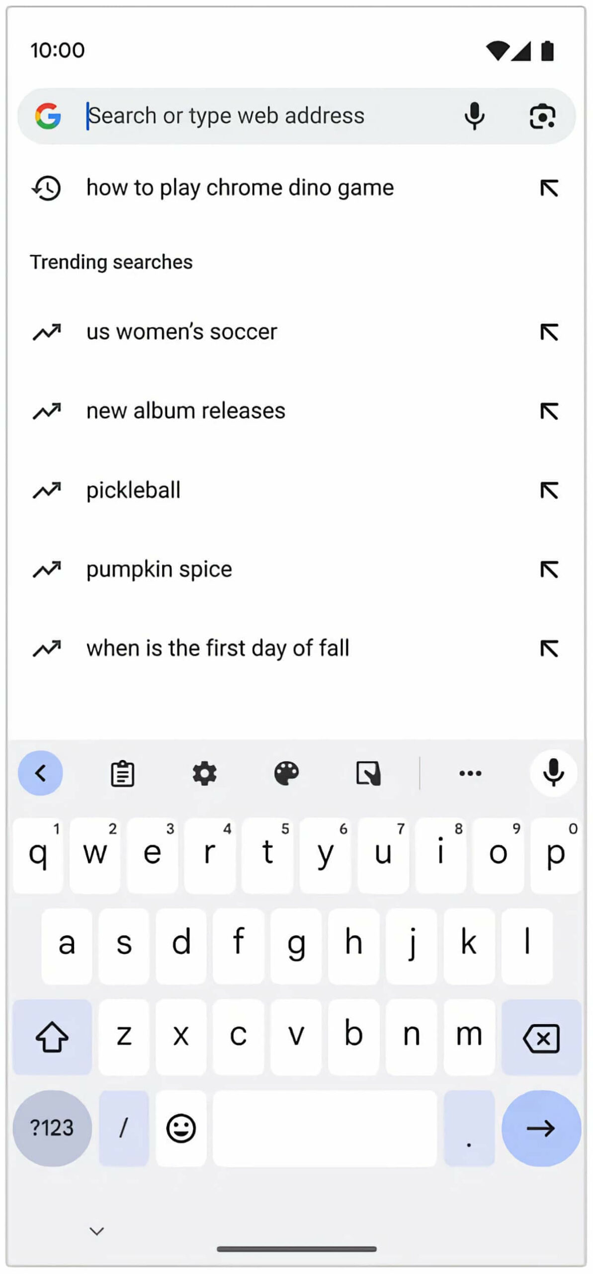The image size is (593, 1274).
Task: Switch to ?123 symbols keyboard
Action: tap(52, 1128)
